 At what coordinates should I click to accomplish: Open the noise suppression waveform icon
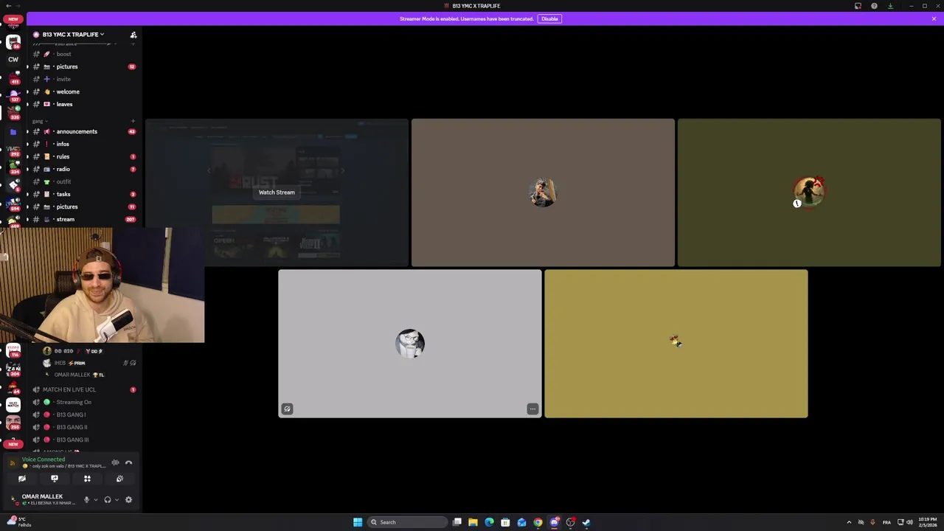pos(115,463)
